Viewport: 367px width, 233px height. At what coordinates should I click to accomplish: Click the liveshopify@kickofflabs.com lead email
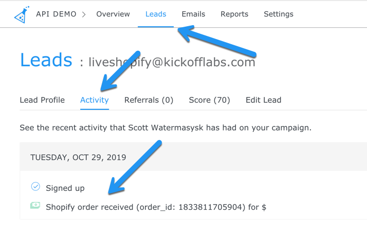pyautogui.click(x=172, y=63)
